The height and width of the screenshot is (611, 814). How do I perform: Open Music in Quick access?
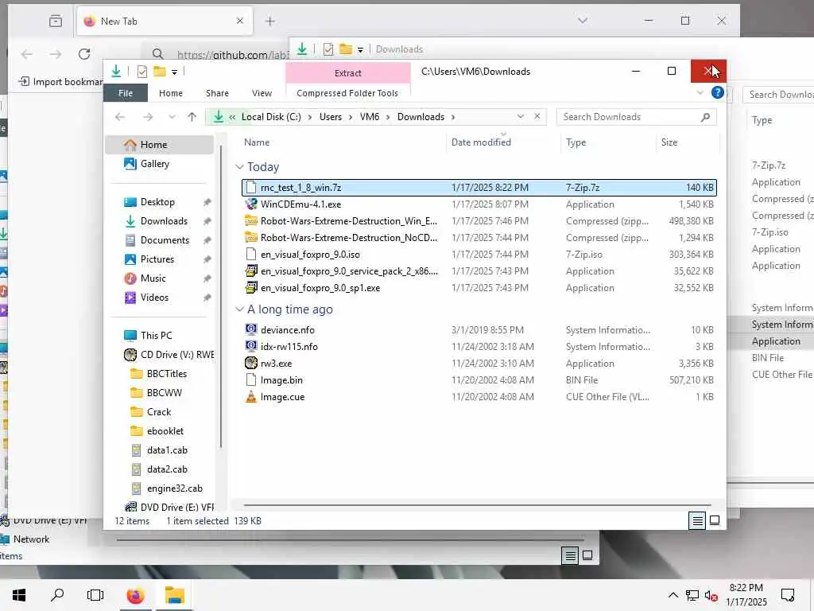[153, 278]
